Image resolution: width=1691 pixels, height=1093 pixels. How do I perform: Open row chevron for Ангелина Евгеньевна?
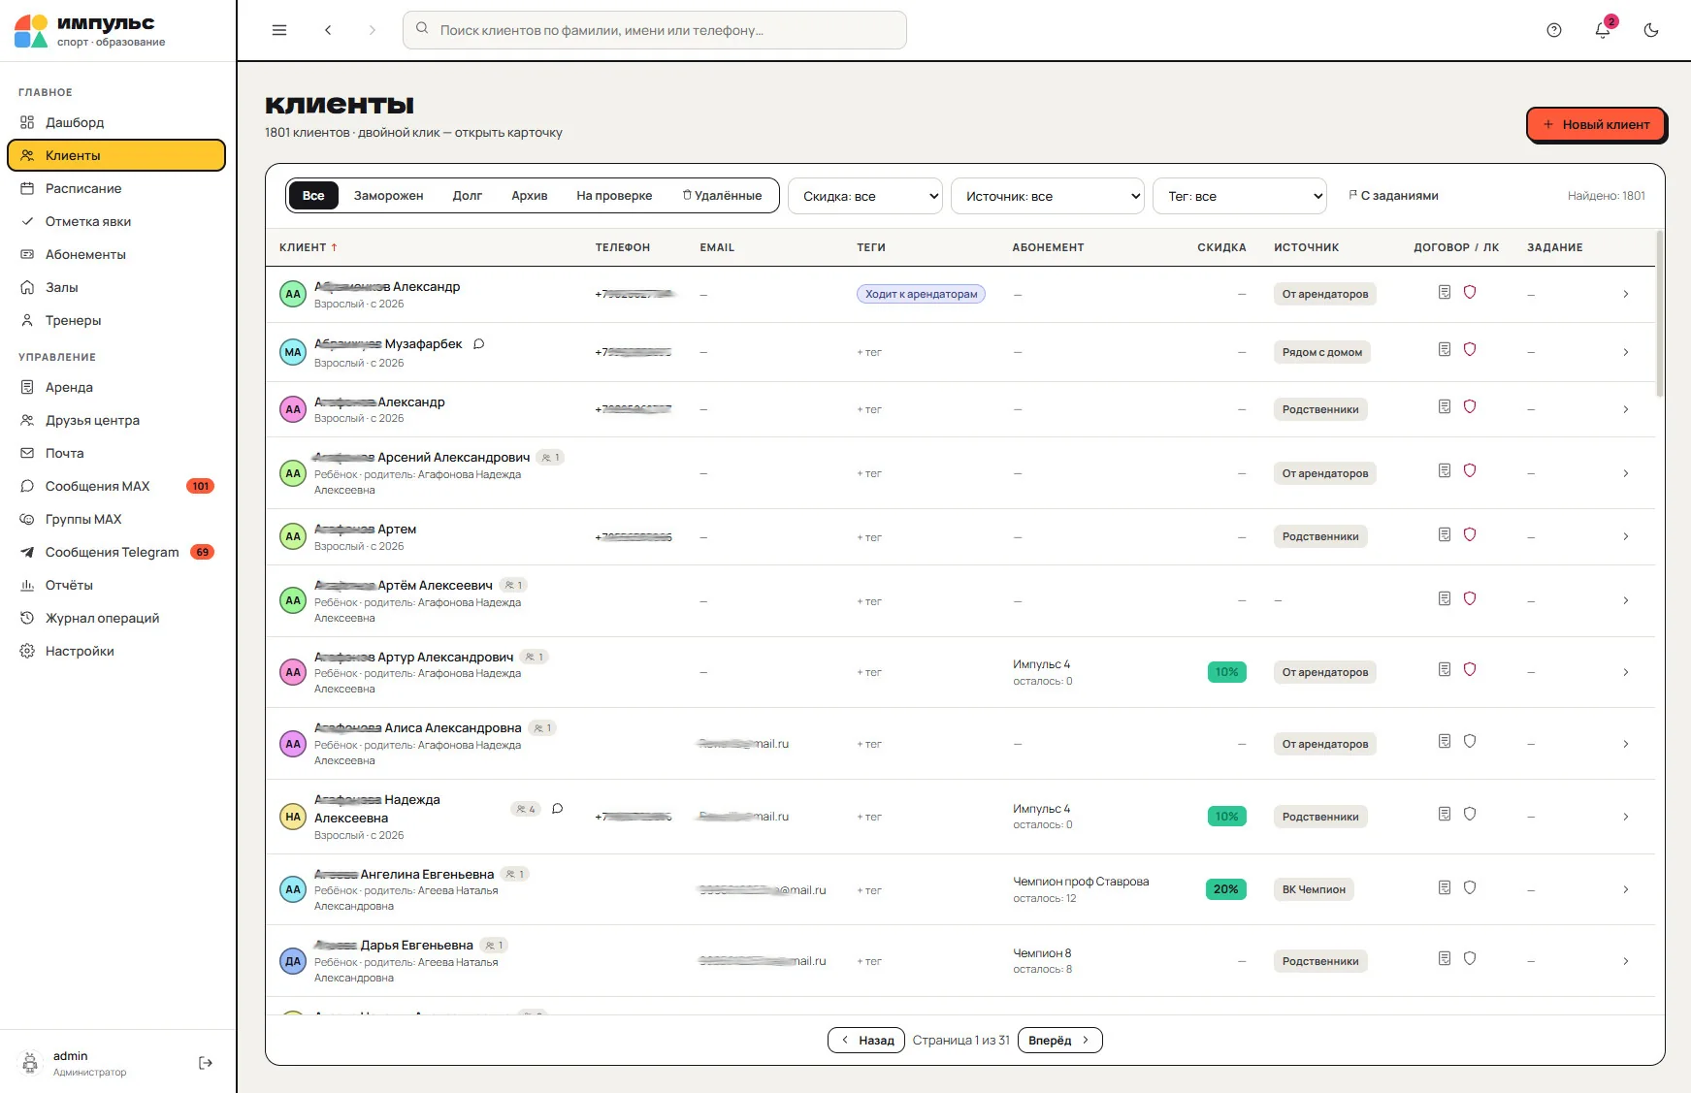click(x=1626, y=889)
